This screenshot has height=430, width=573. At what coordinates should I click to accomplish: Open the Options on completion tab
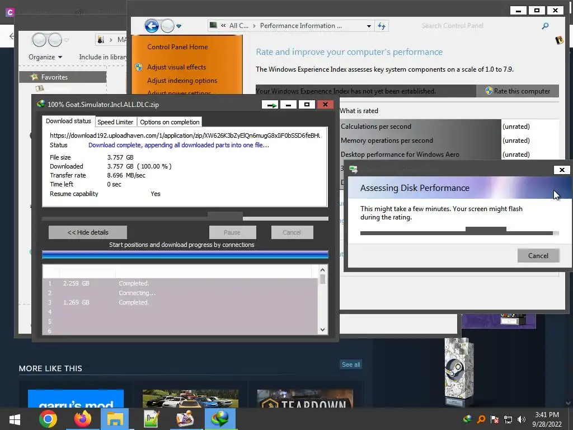(x=170, y=122)
